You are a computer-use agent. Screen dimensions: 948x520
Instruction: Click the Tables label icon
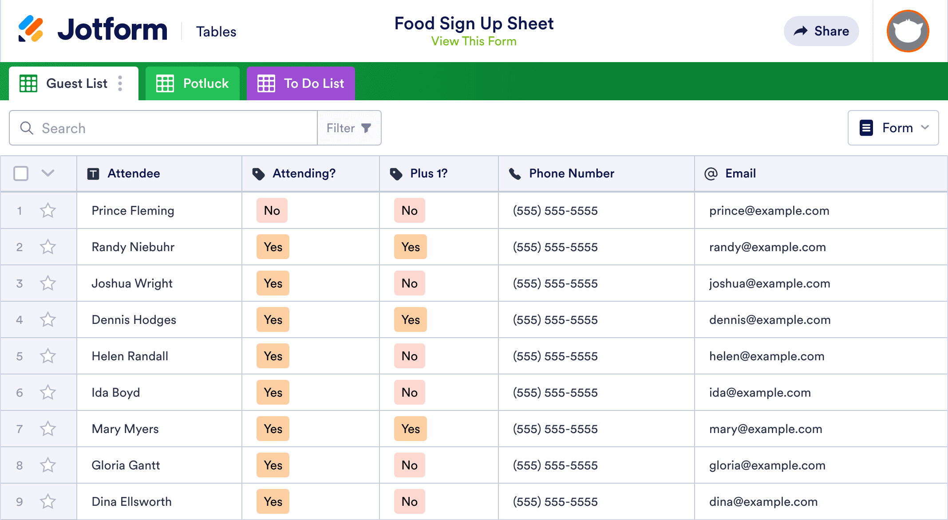tap(217, 31)
